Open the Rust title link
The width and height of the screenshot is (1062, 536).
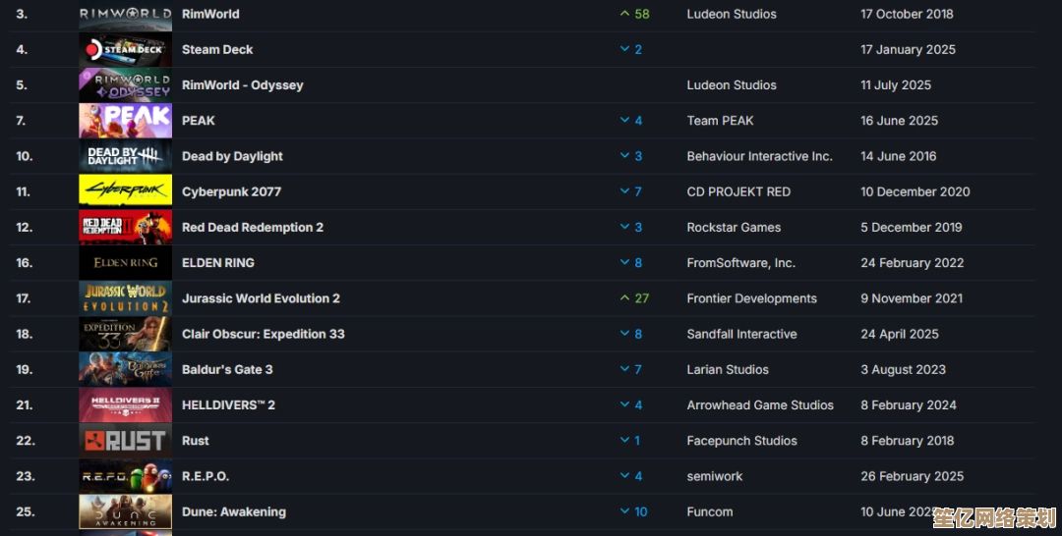tap(196, 441)
